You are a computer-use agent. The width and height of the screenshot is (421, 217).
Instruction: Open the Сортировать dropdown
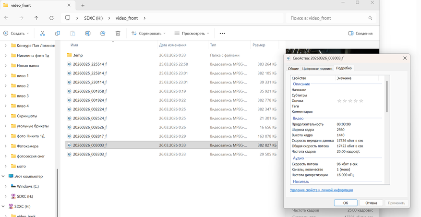[148, 34]
